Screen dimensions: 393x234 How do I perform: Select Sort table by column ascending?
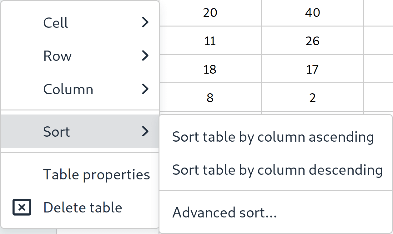tap(273, 136)
